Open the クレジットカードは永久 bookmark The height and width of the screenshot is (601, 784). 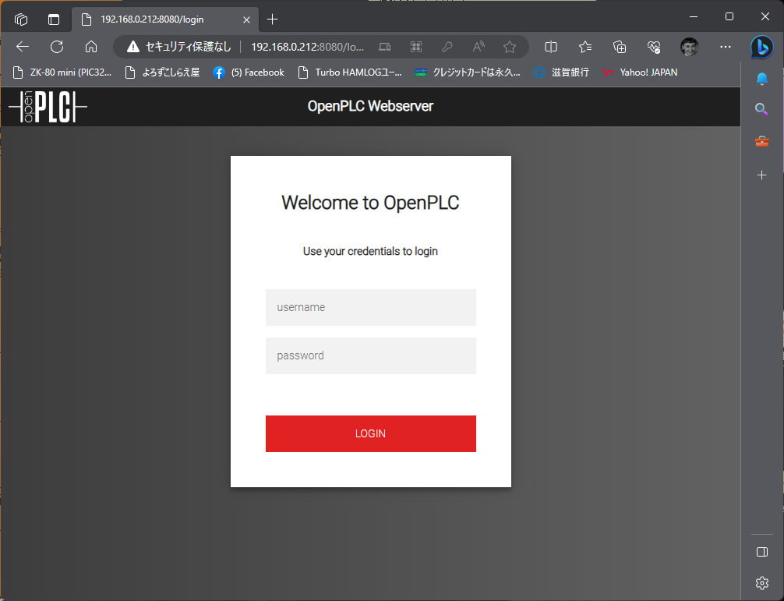468,72
